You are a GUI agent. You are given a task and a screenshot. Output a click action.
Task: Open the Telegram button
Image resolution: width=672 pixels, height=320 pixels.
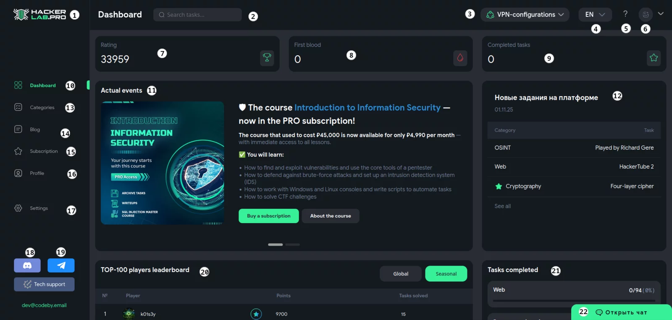61,265
